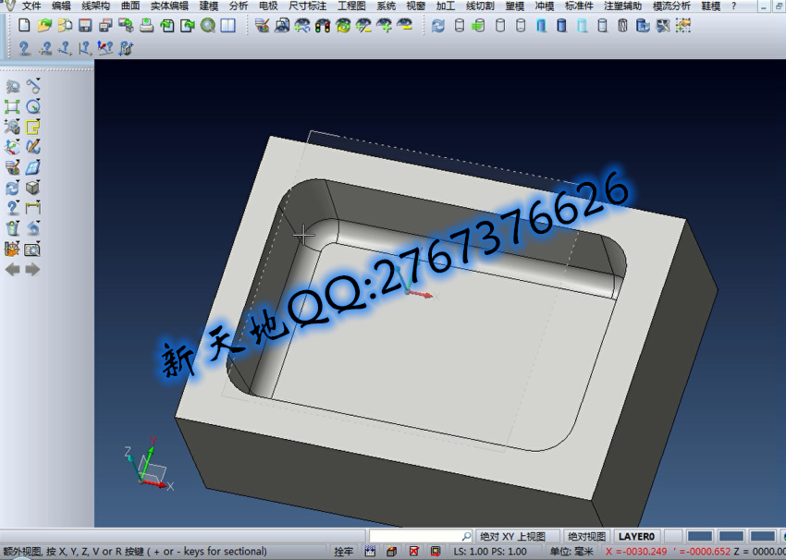Click the New file icon
The height and width of the screenshot is (560, 786).
pyautogui.click(x=24, y=25)
